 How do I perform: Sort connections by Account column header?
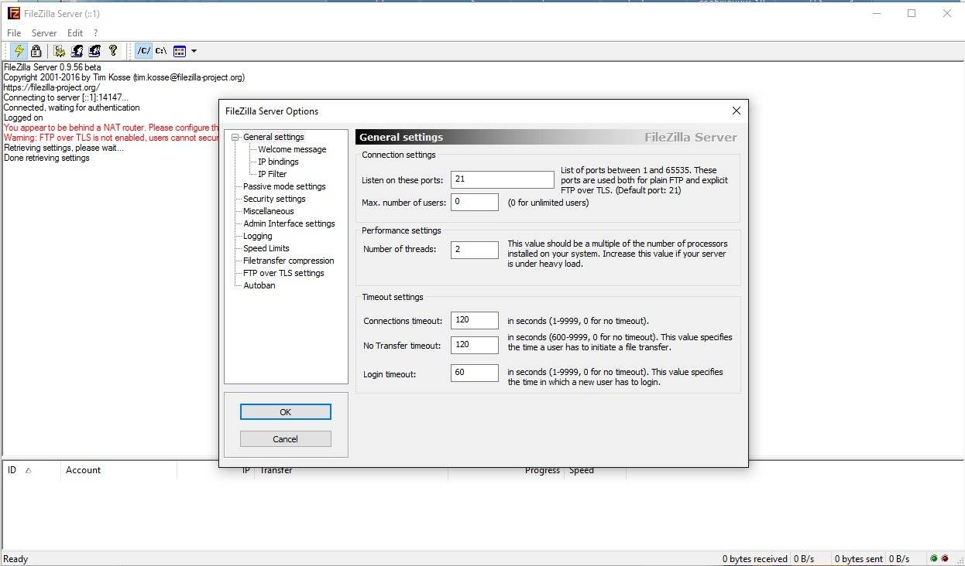(x=118, y=470)
